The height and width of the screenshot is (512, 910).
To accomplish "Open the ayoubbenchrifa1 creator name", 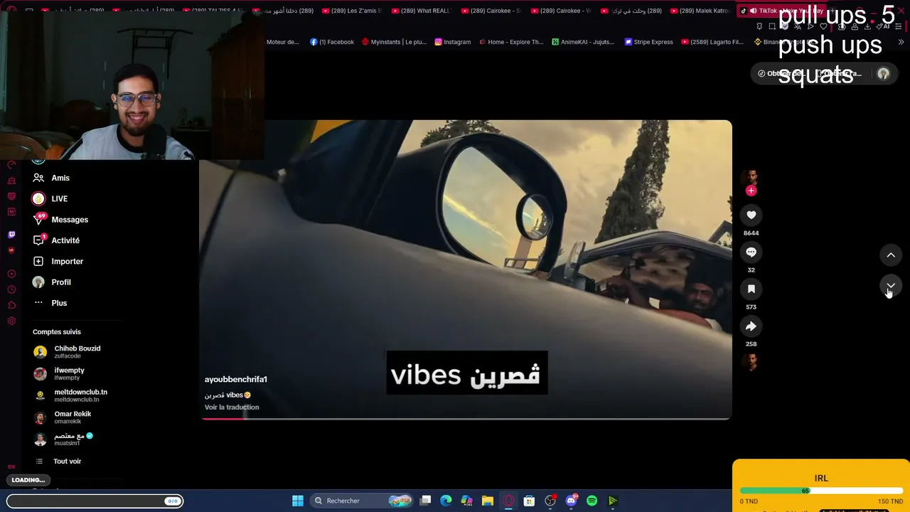I will click(236, 380).
